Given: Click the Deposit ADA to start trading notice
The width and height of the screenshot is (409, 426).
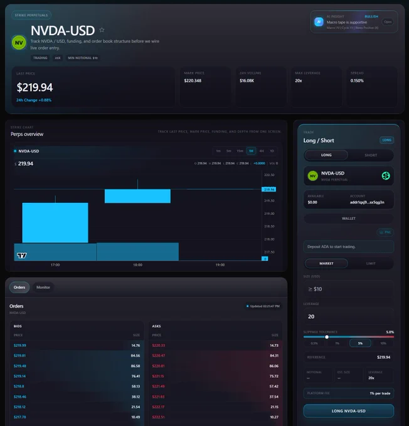Looking at the screenshot, I should [349, 247].
